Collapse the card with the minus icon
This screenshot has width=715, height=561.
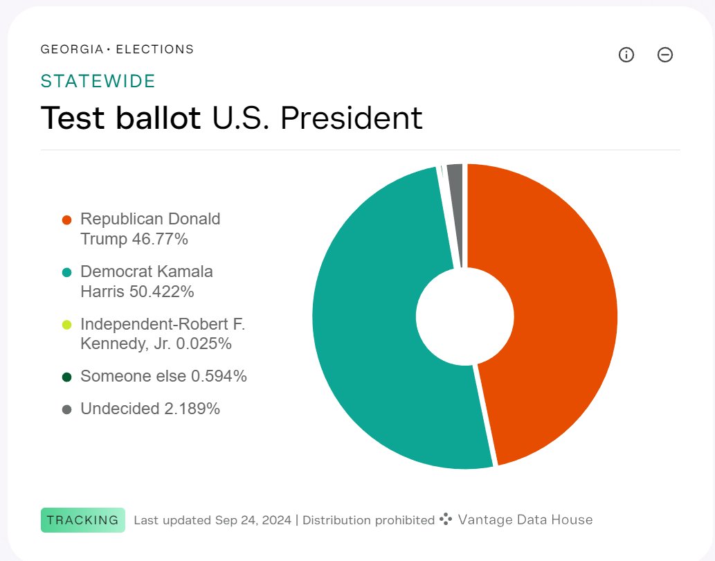[x=664, y=55]
